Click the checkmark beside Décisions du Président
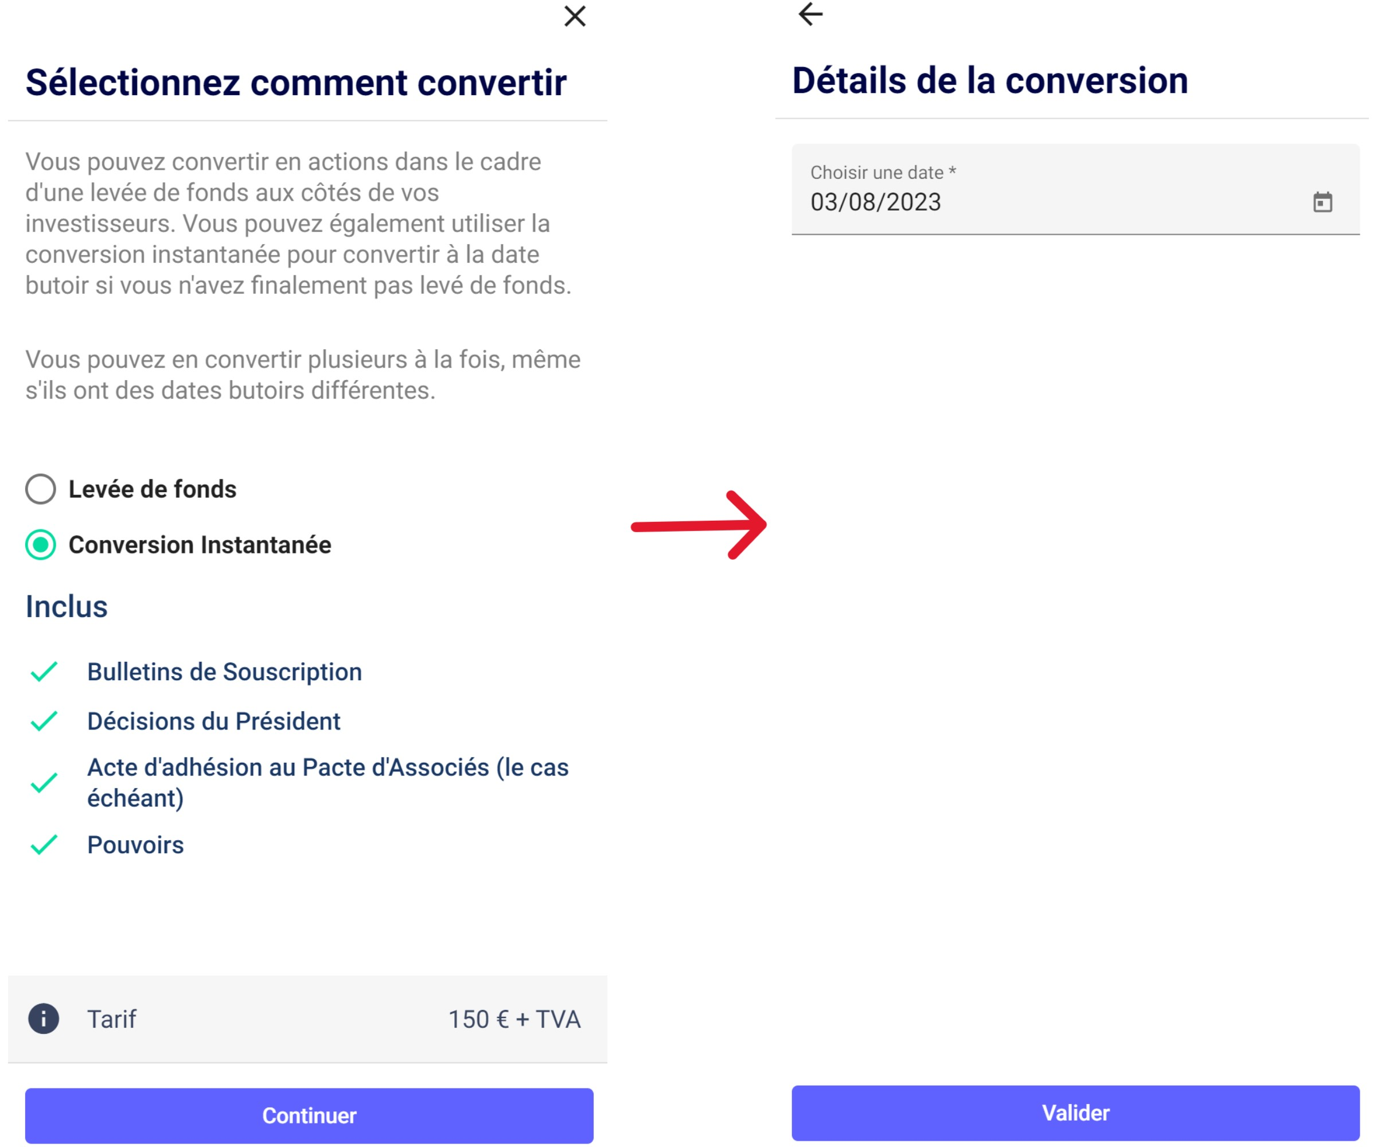This screenshot has height=1147, width=1377. 44,721
